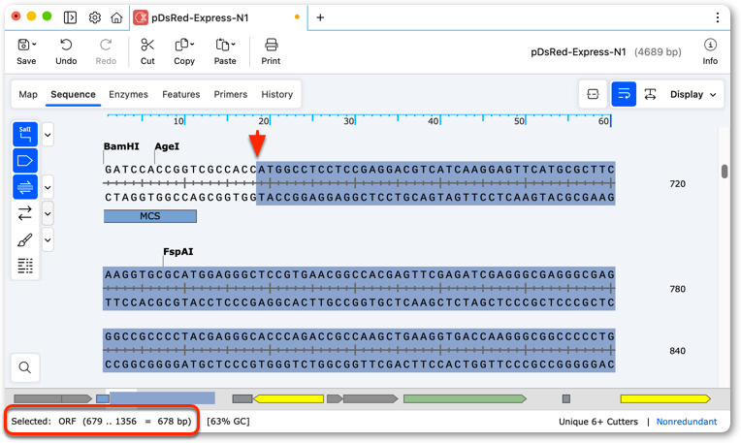Click the Redo icon
741x443 pixels.
(106, 46)
